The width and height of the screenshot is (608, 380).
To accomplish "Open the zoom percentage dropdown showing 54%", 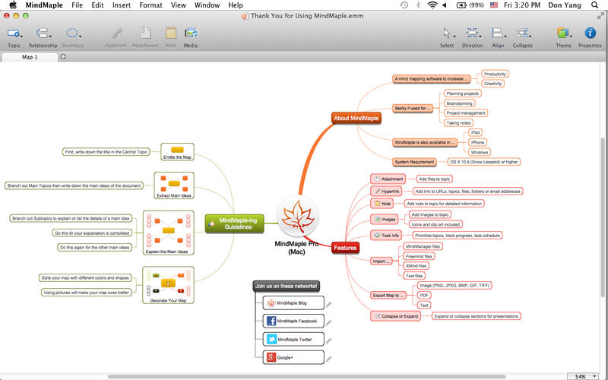I will tap(584, 376).
